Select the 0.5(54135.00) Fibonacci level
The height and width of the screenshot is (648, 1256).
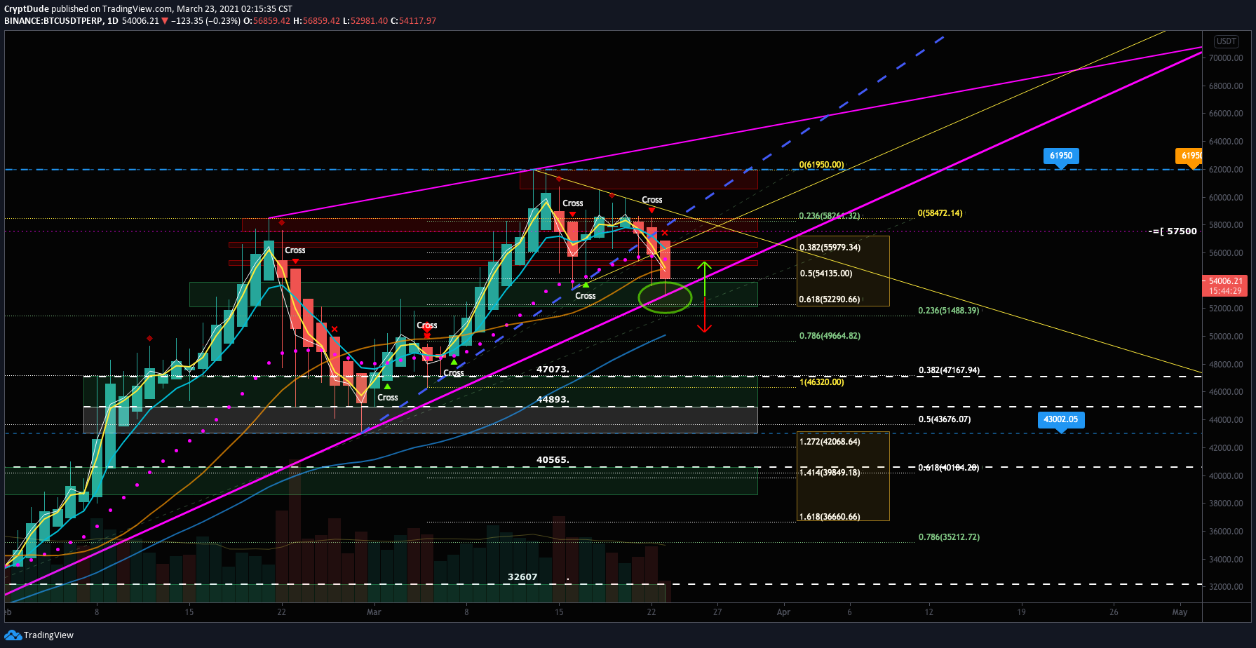pyautogui.click(x=826, y=274)
